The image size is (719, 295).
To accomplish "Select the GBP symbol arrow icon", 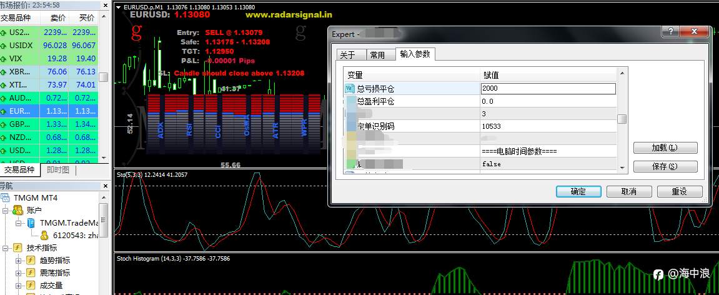I will (2, 124).
